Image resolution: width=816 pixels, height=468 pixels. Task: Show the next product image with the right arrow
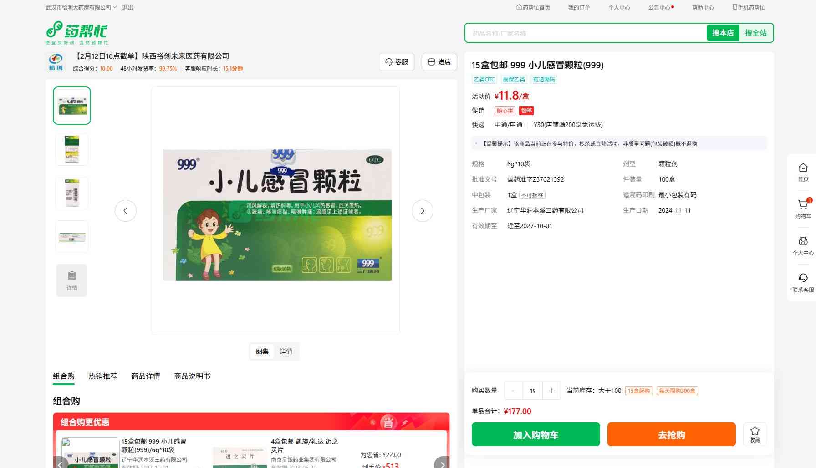(x=422, y=211)
